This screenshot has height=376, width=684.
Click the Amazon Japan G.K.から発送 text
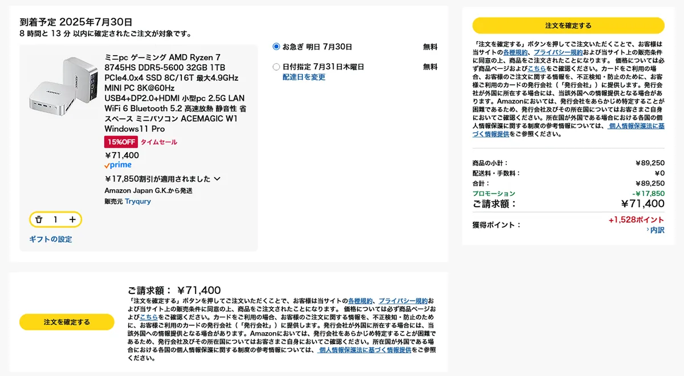point(148,190)
